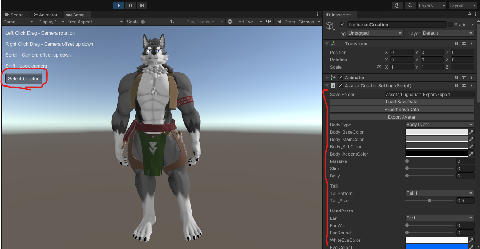Enable the Static checkbox
Image resolution: width=480 pixels, height=249 pixels.
tap(450, 24)
